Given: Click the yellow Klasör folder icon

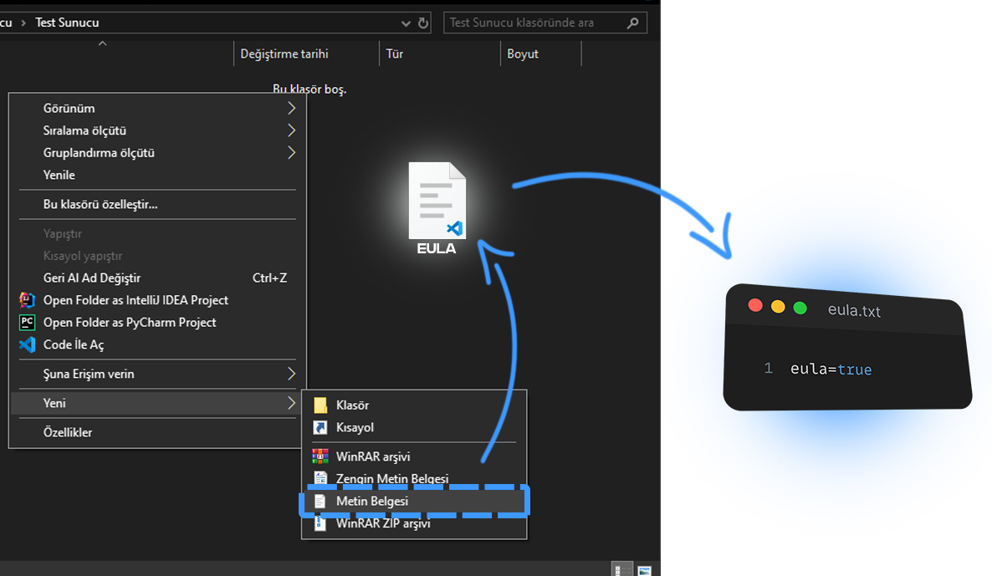Looking at the screenshot, I should [320, 405].
